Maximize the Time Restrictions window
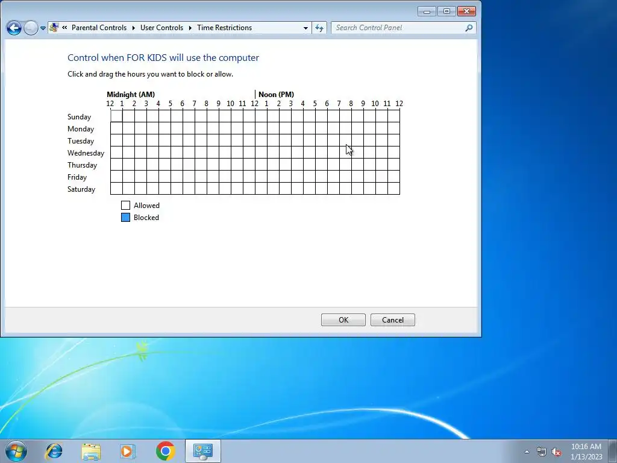Image resolution: width=617 pixels, height=463 pixels. pyautogui.click(x=446, y=11)
